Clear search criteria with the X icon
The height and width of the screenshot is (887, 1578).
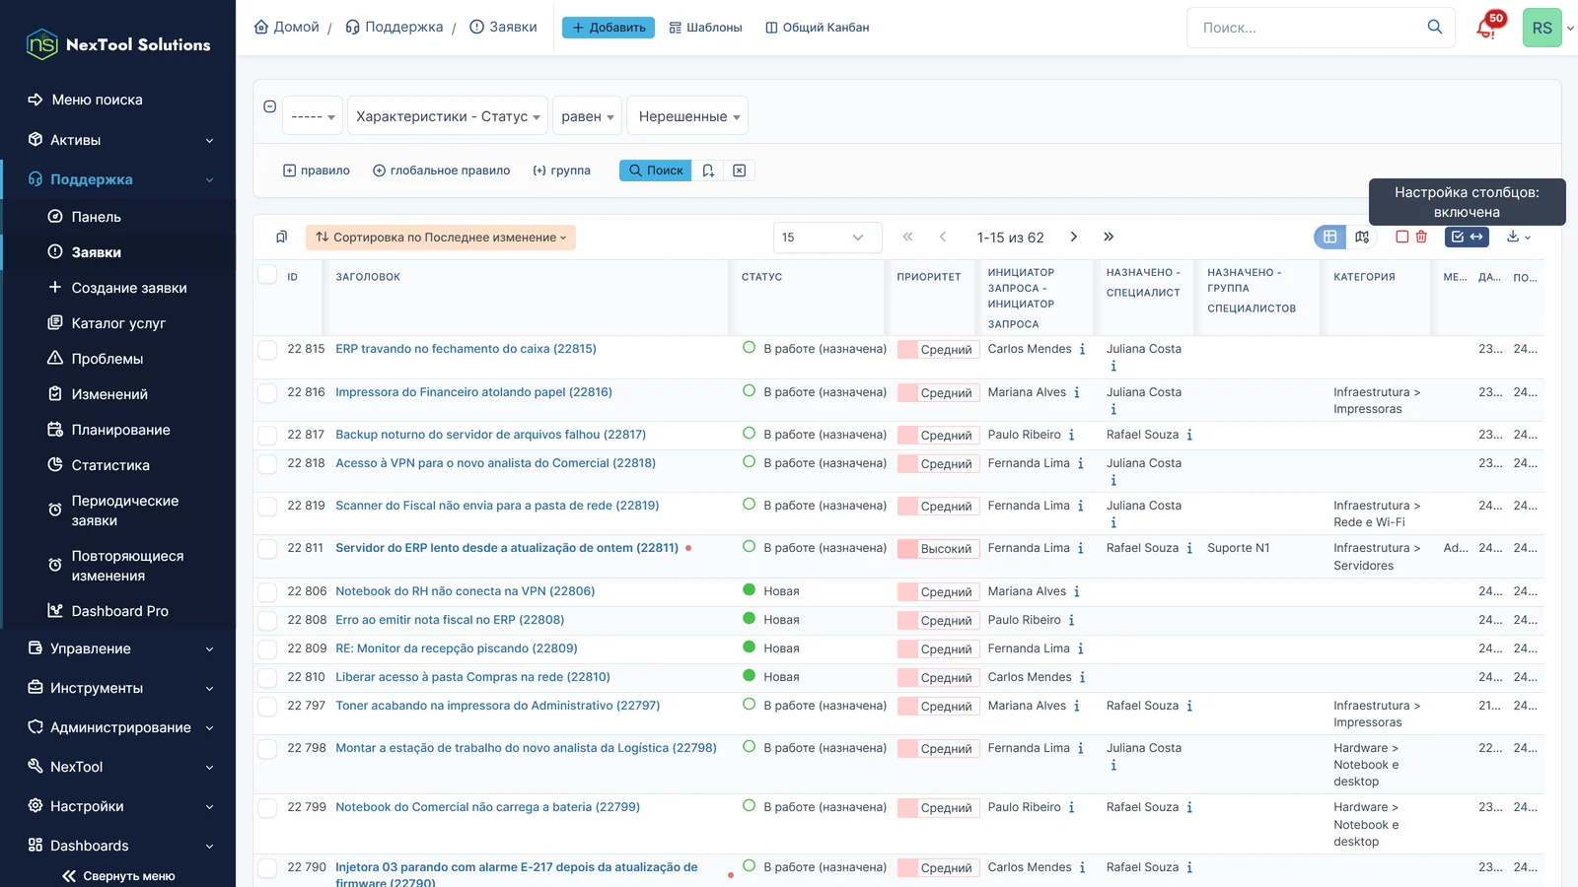(x=739, y=171)
